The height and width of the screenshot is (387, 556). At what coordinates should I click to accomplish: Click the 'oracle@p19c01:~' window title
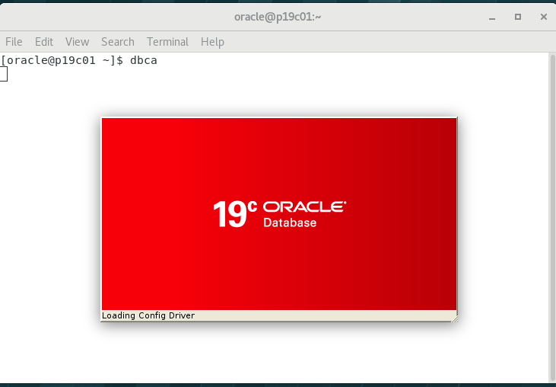pos(278,17)
